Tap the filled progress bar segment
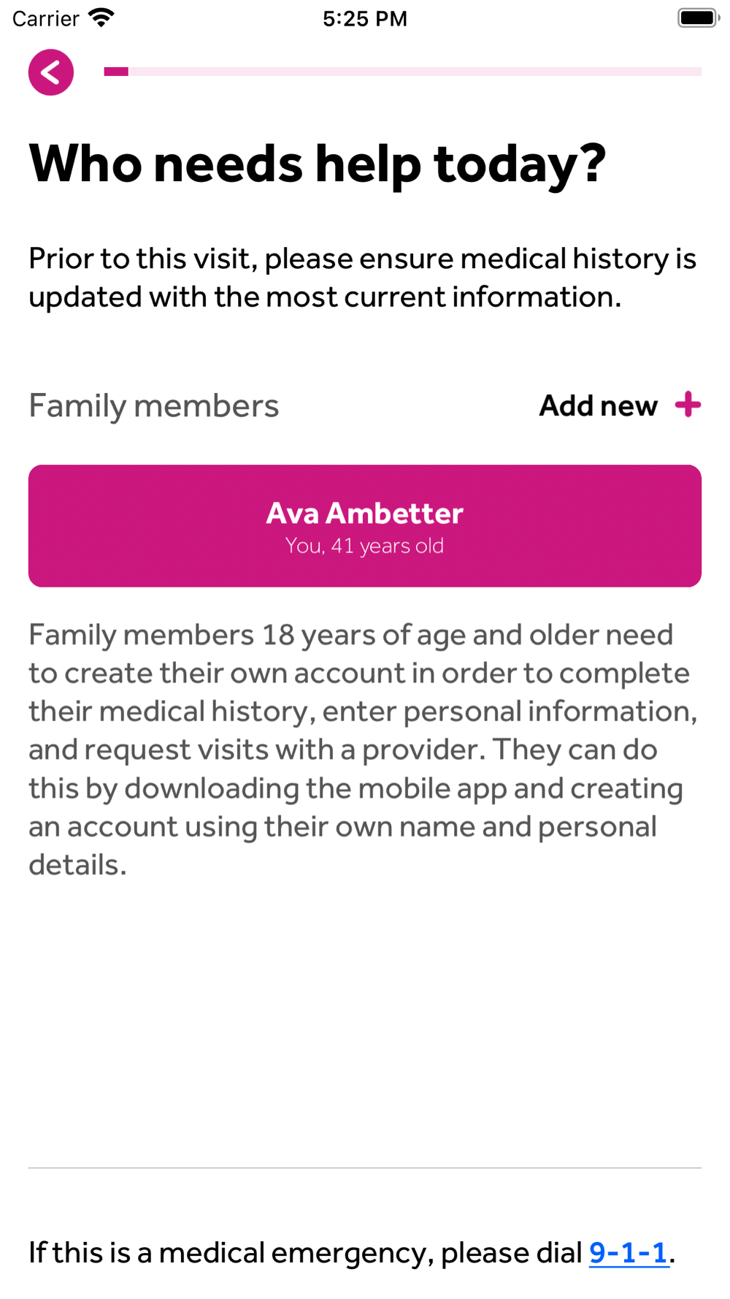 point(116,72)
